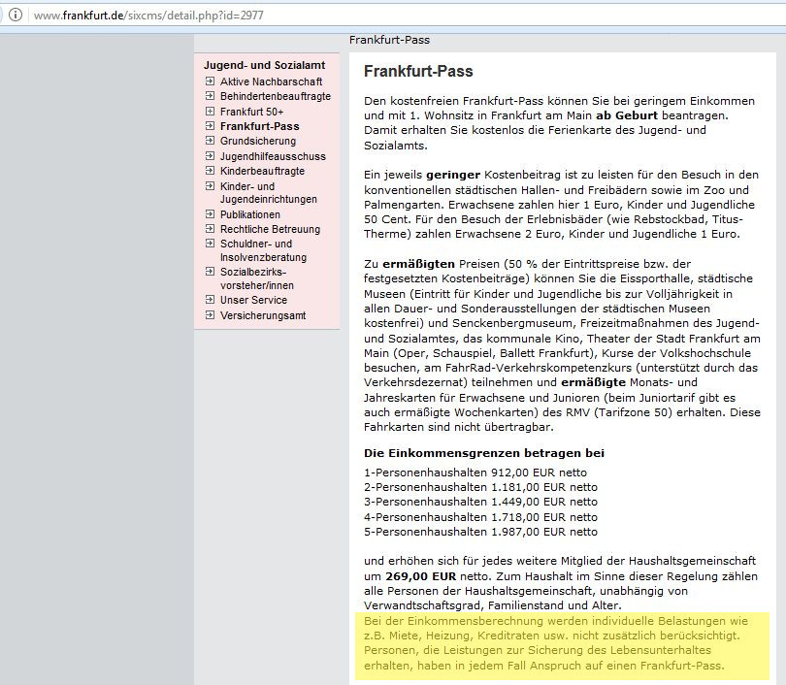
Task: Click the arrow icon beside Jugendhilfeausschuss
Action: point(210,155)
